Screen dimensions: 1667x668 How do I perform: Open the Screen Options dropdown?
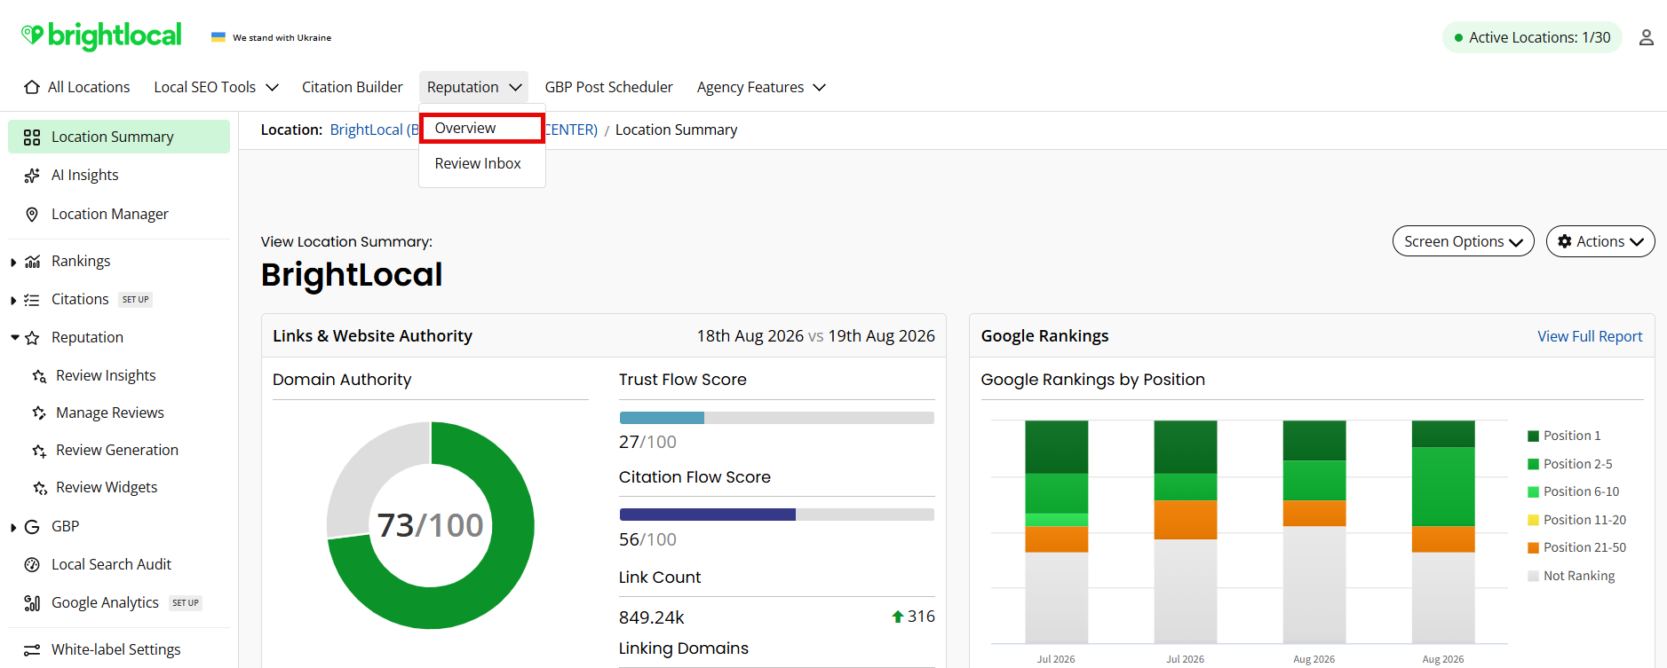coord(1463,241)
